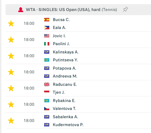
Task: Unfavorite Sabalenka vs Kudermetova match
Action: (x=11, y=121)
